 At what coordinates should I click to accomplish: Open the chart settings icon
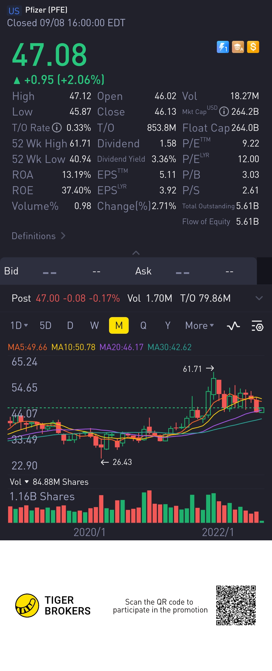coord(257,326)
